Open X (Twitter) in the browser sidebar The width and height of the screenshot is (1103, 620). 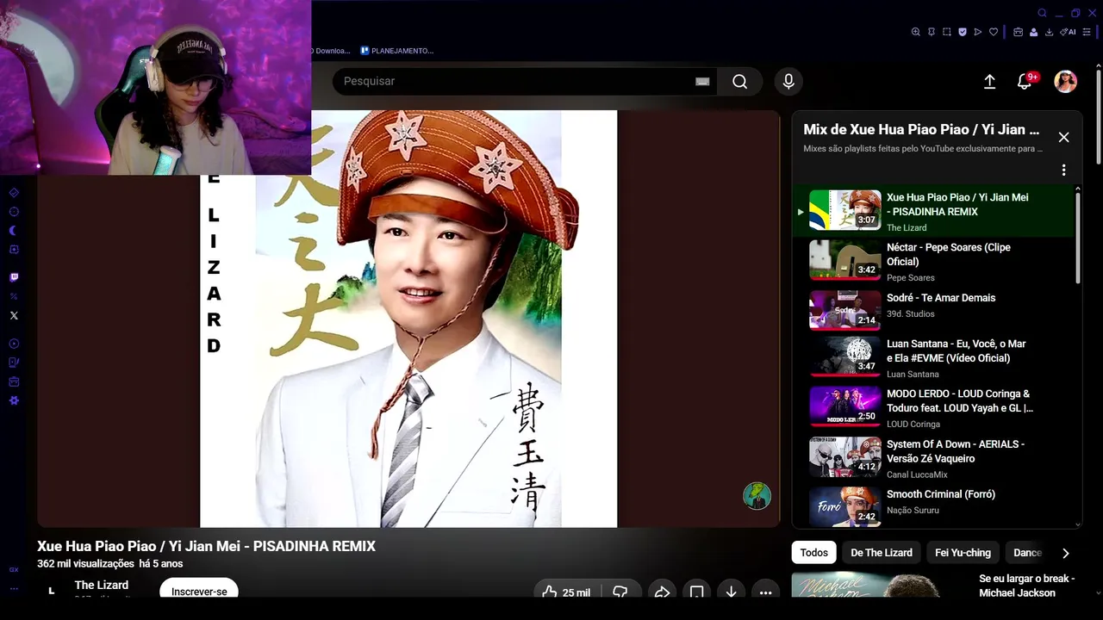click(x=14, y=315)
